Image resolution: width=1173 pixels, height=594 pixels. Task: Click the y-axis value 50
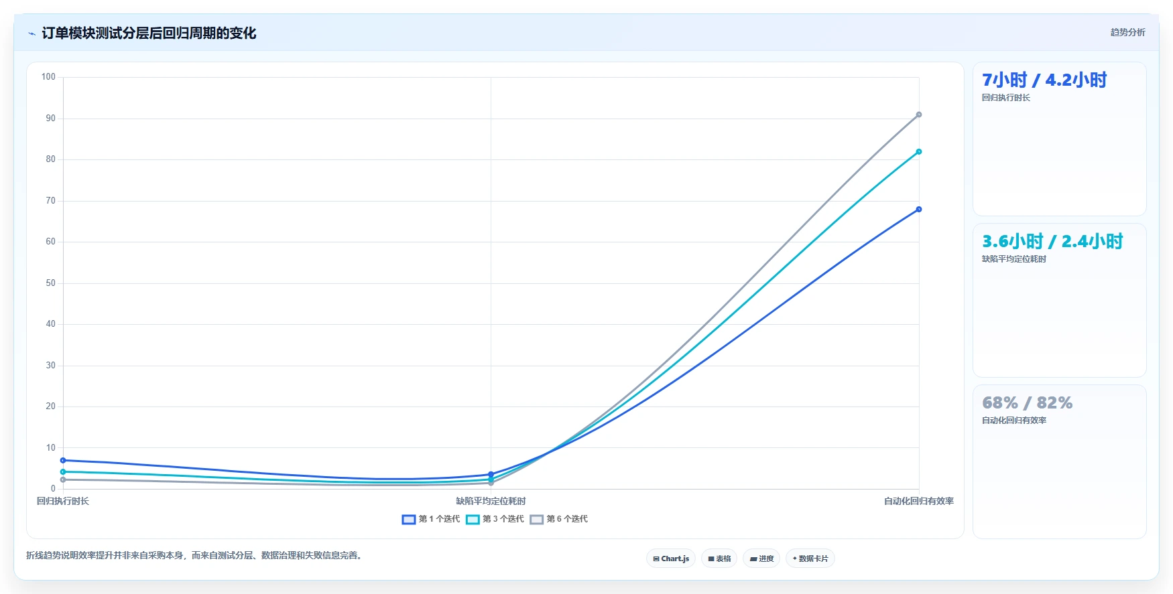tap(51, 283)
